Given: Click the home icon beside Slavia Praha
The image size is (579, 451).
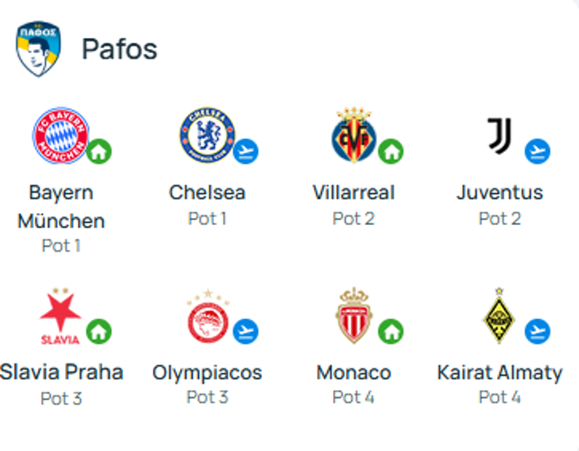Looking at the screenshot, I should (99, 331).
